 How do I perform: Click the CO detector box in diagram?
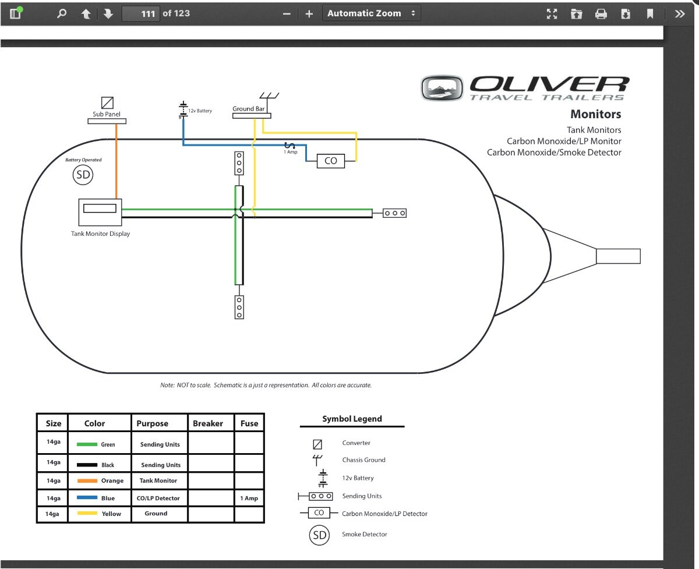(x=331, y=161)
